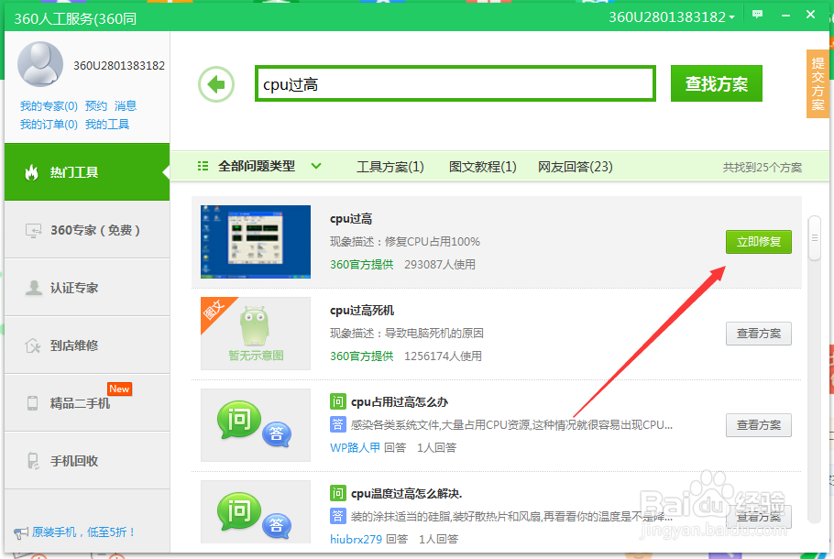Open the cpu占用过高怎么办 question title
This screenshot has height=559, width=834.
[400, 401]
